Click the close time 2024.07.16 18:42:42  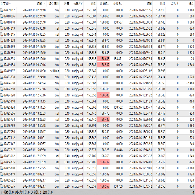[x=141, y=187]
